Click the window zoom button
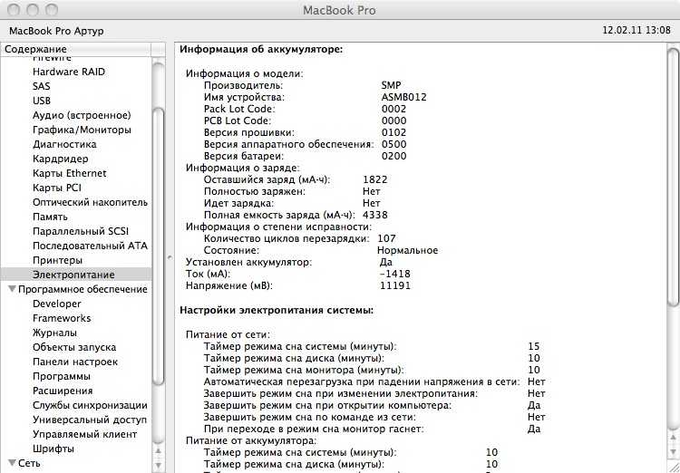The width and height of the screenshot is (680, 473). (52, 9)
